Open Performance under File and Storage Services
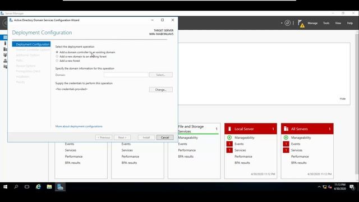359x202 pixels. (187, 150)
